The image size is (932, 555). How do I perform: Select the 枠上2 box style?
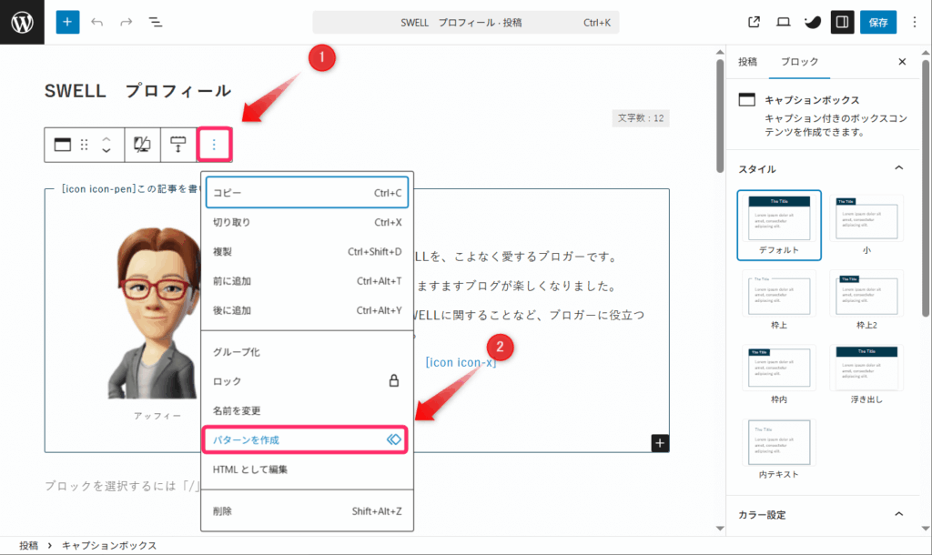(866, 300)
